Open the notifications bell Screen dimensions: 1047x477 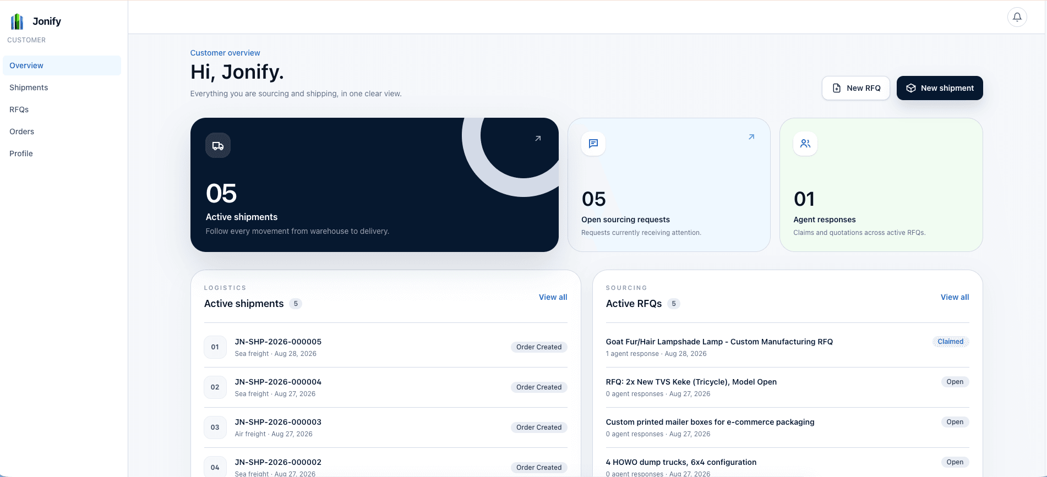1017,17
